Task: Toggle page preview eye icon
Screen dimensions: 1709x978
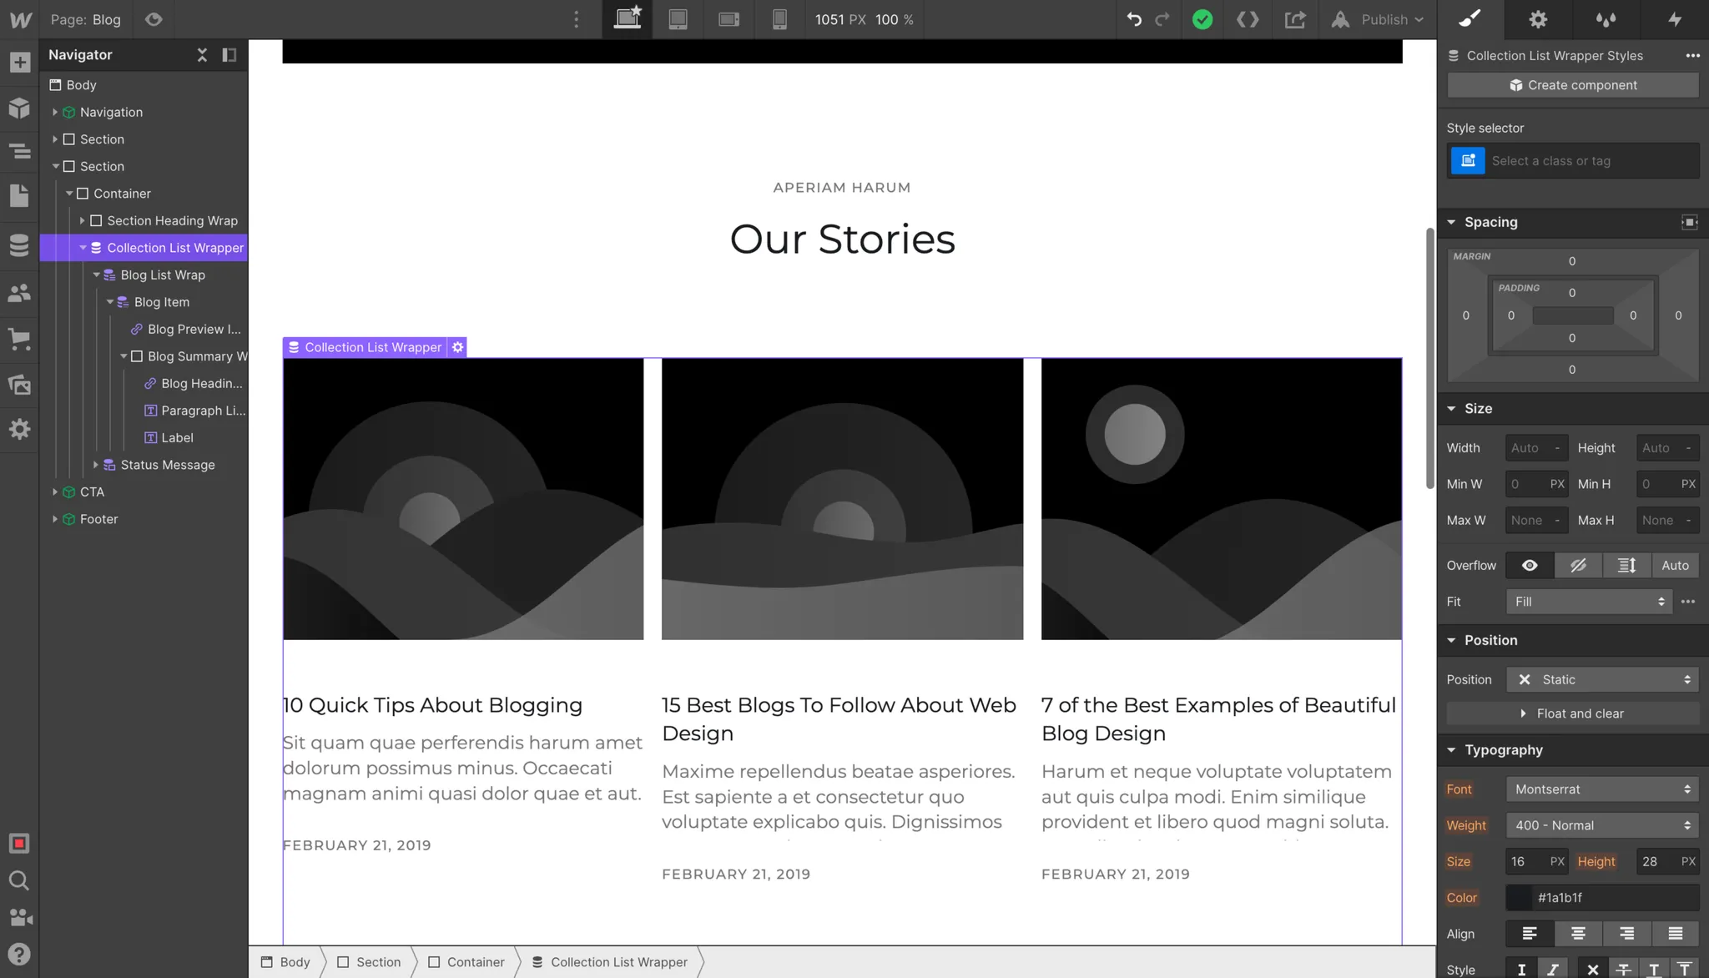Action: coord(154,19)
